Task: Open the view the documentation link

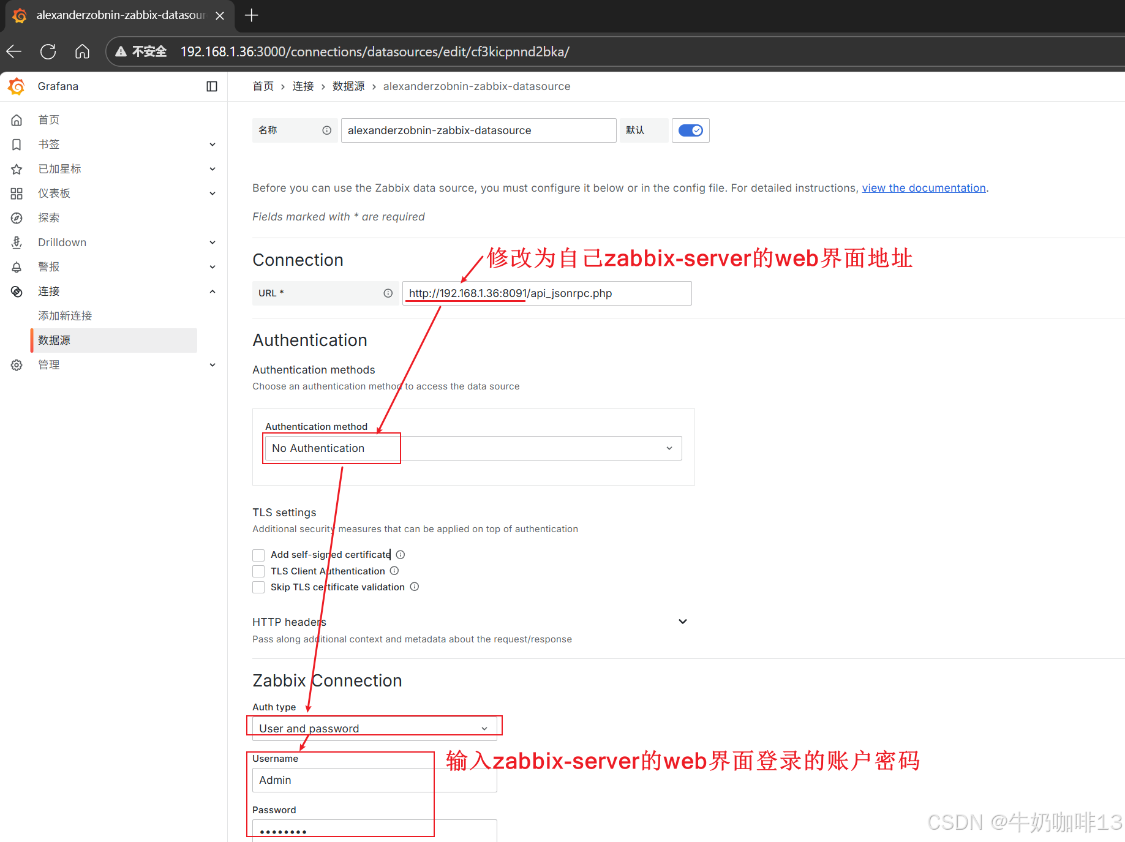Action: pyautogui.click(x=924, y=188)
